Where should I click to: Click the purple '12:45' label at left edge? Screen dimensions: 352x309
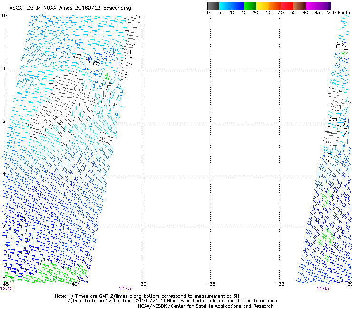[7, 289]
